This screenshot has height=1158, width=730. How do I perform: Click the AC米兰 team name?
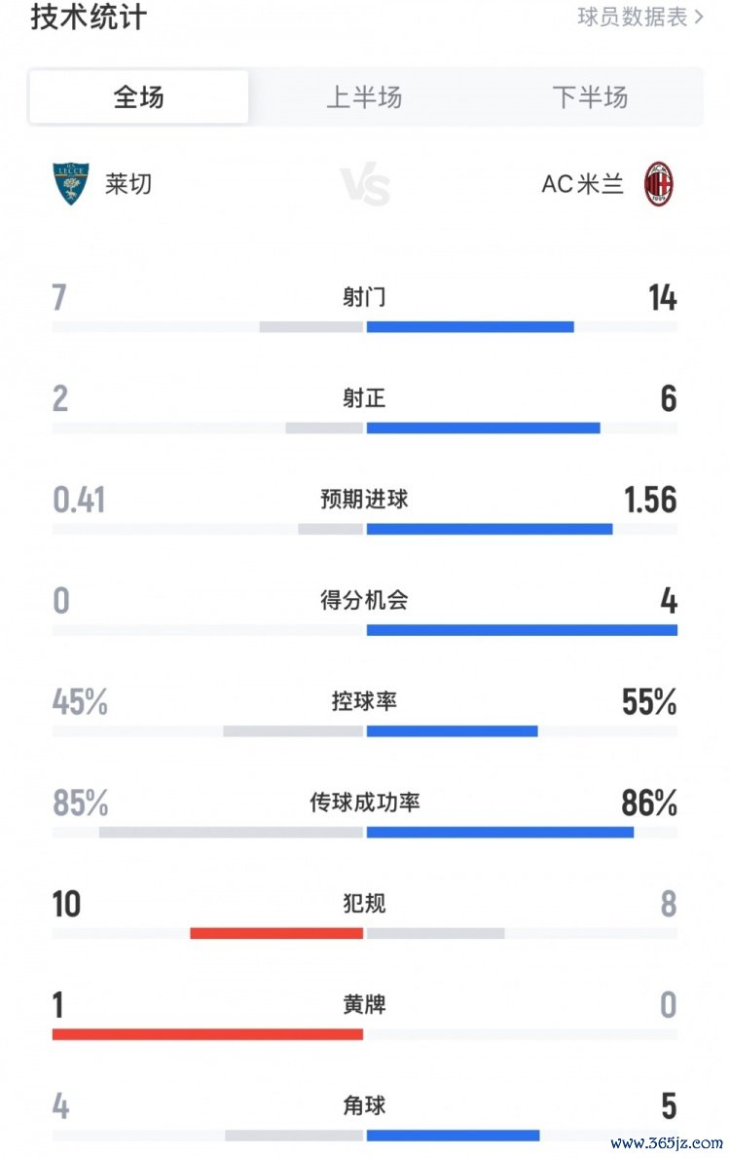click(582, 183)
